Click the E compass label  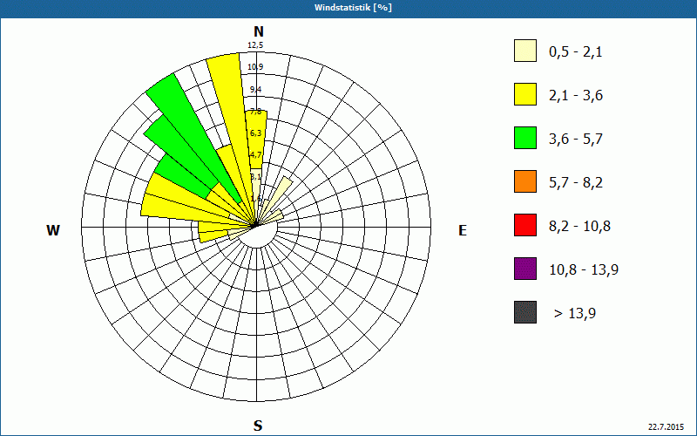coord(463,230)
